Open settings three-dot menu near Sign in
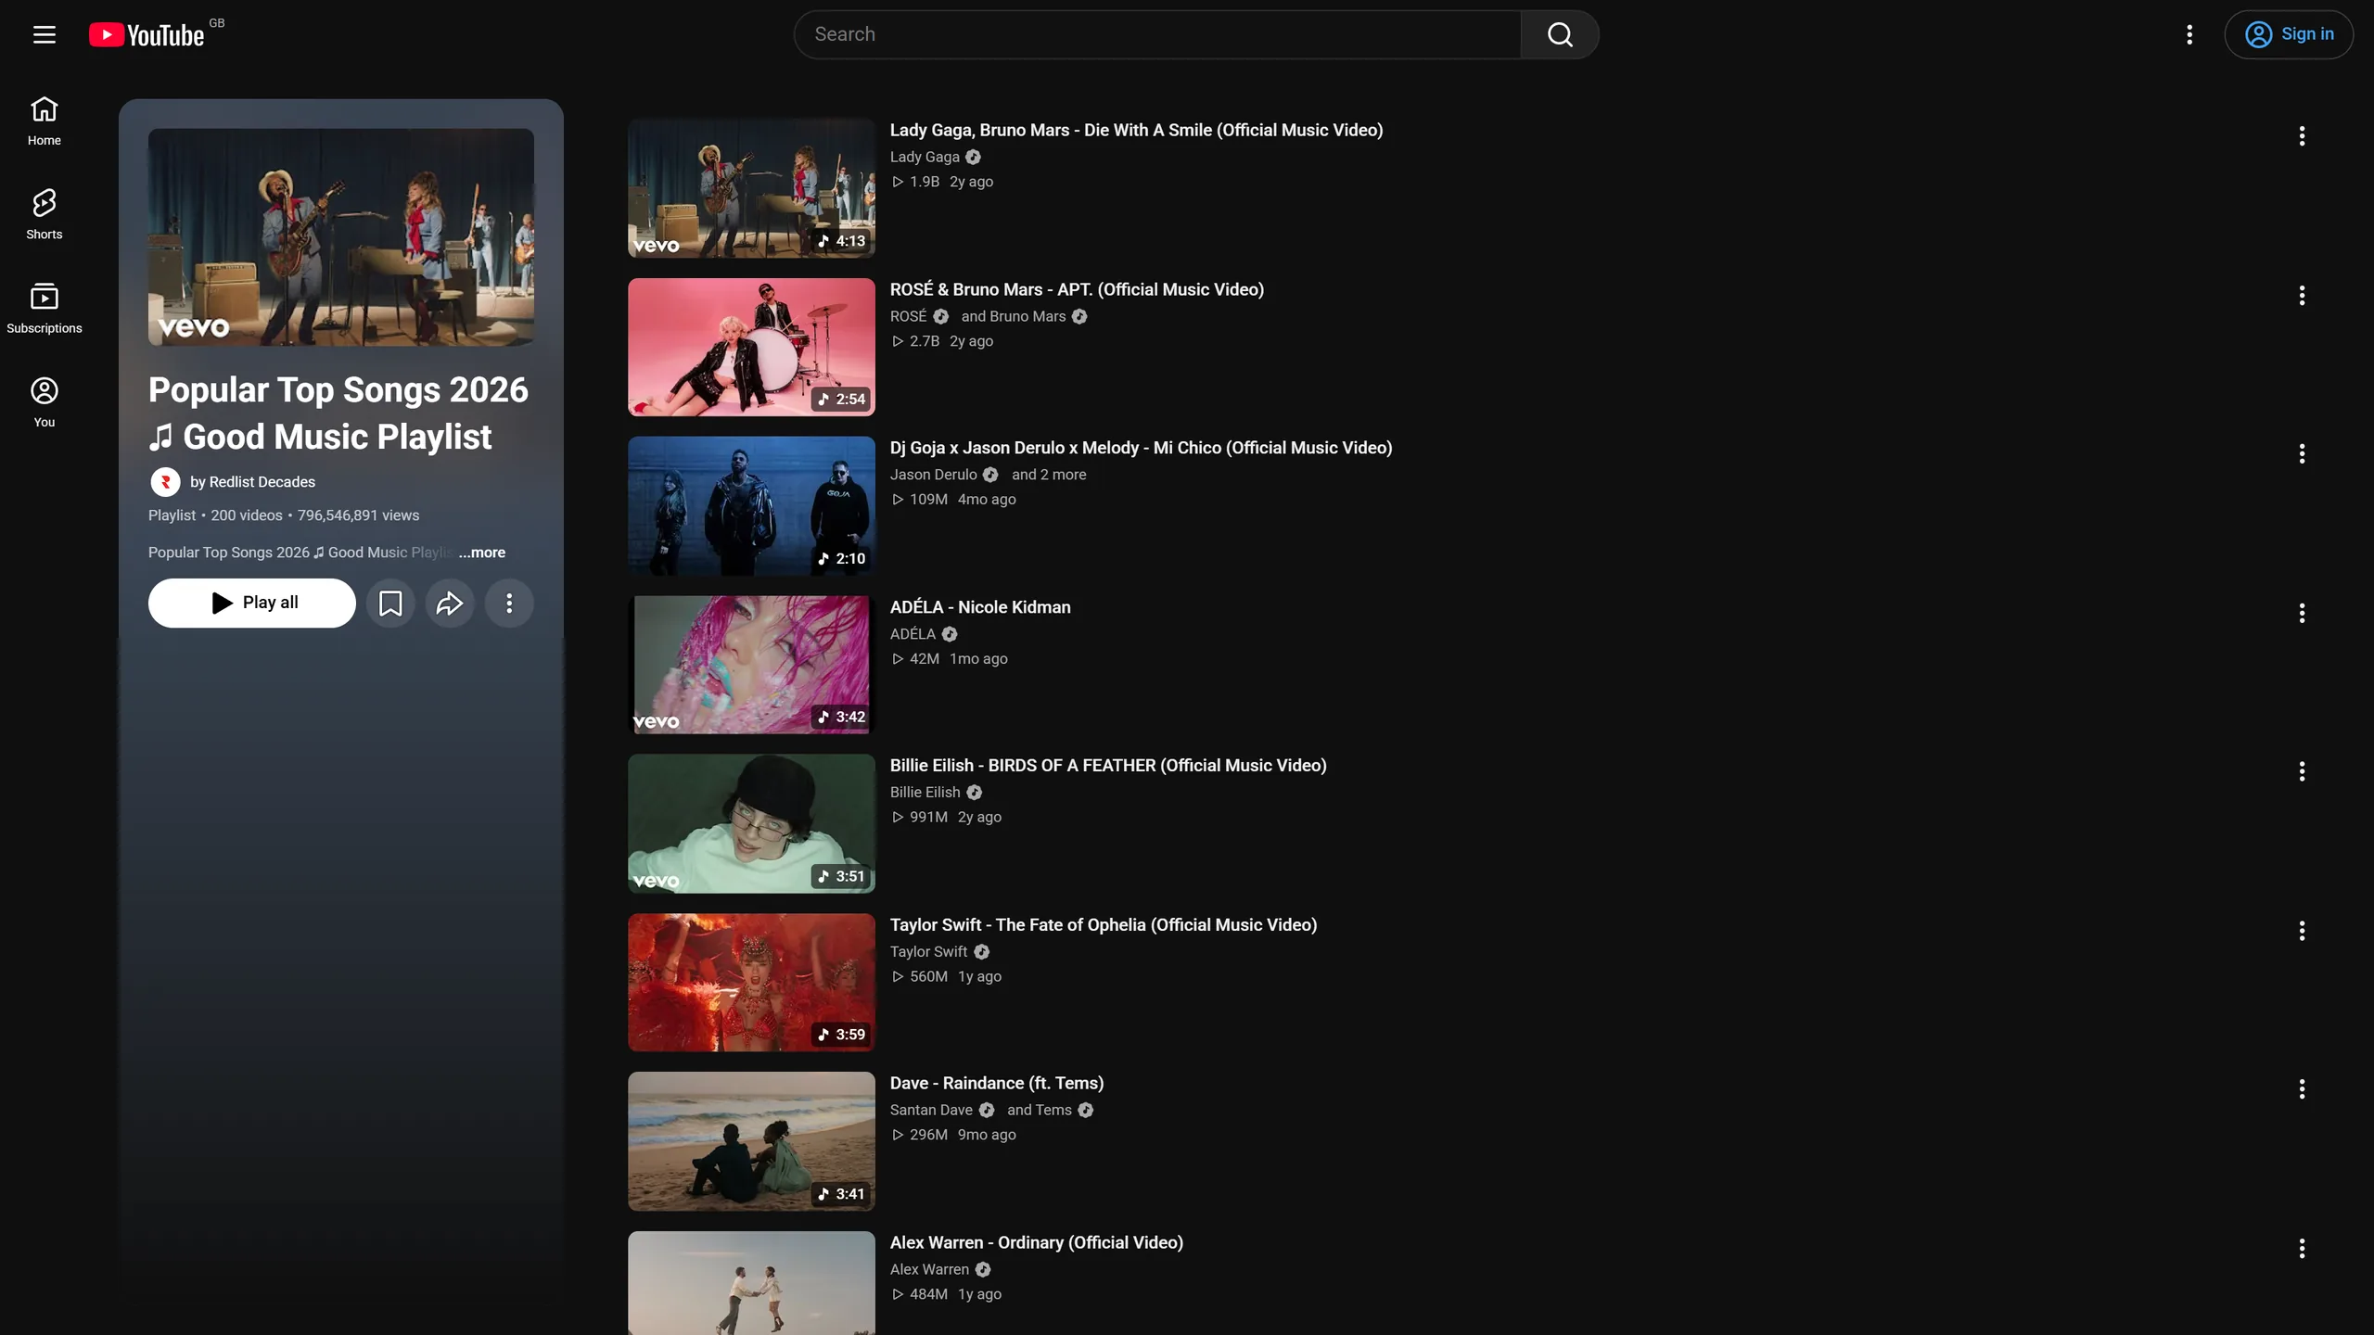2374x1335 pixels. click(x=2189, y=34)
